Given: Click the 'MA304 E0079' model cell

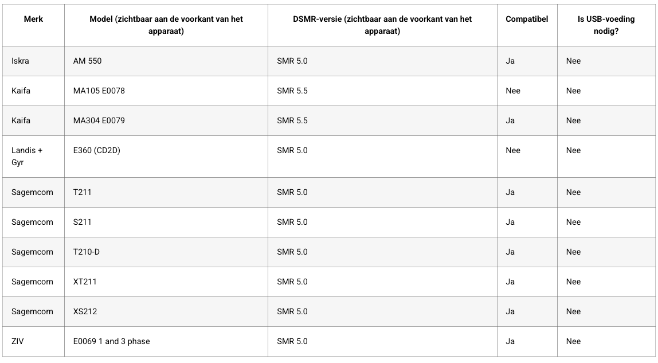Looking at the screenshot, I should pos(99,120).
